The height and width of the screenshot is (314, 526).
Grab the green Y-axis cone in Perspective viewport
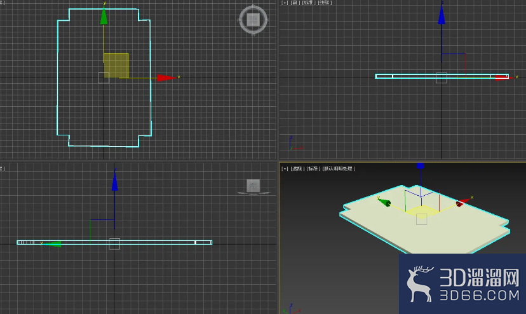click(x=384, y=202)
